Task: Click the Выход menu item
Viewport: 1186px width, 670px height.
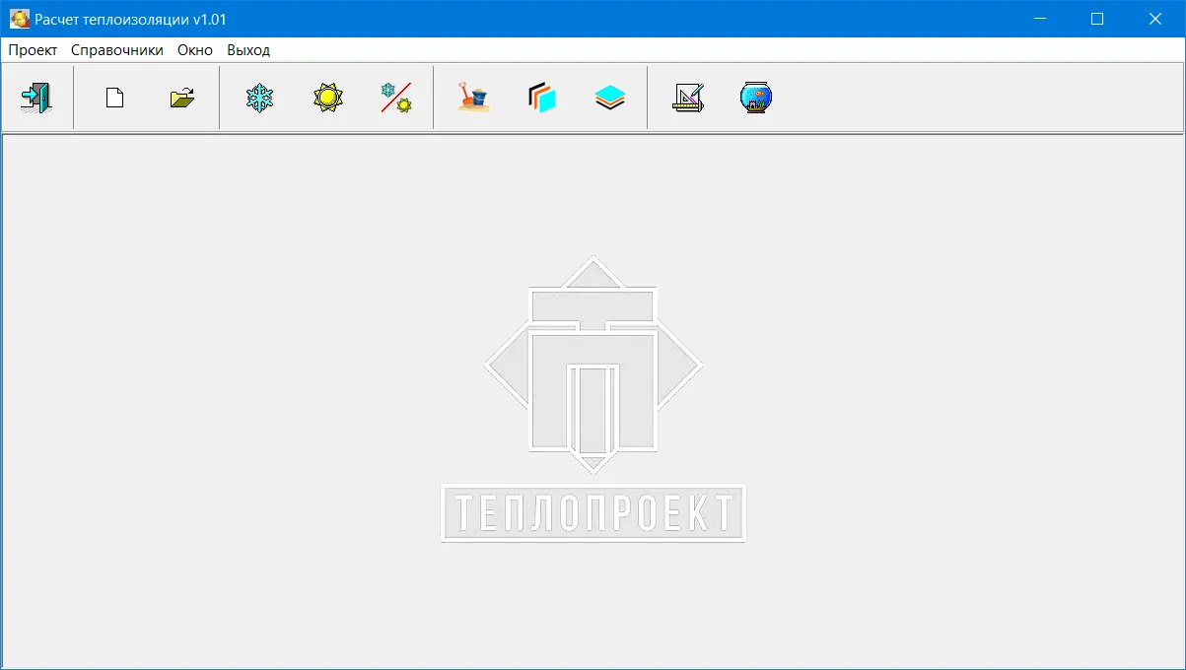Action: coord(248,50)
